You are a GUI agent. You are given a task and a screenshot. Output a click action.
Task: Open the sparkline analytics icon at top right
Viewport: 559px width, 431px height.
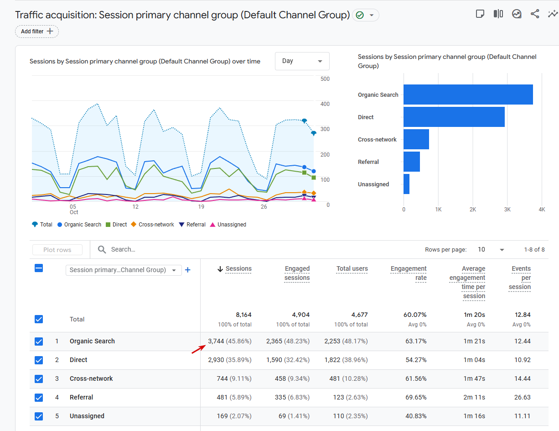(553, 14)
